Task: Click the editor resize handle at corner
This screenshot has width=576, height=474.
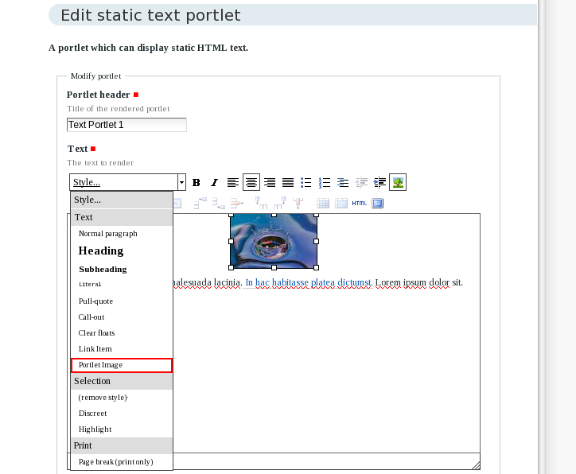Action: (x=476, y=465)
